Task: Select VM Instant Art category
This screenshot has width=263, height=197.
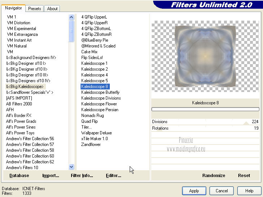Action: (x=19, y=40)
